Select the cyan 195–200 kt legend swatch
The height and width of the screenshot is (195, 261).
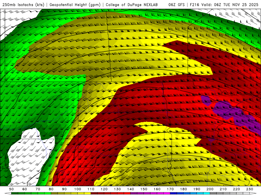click(x=207, y=193)
